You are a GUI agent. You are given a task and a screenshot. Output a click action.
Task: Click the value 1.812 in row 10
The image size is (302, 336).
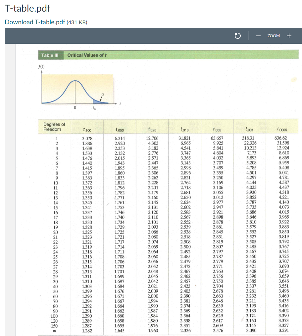click(x=120, y=183)
